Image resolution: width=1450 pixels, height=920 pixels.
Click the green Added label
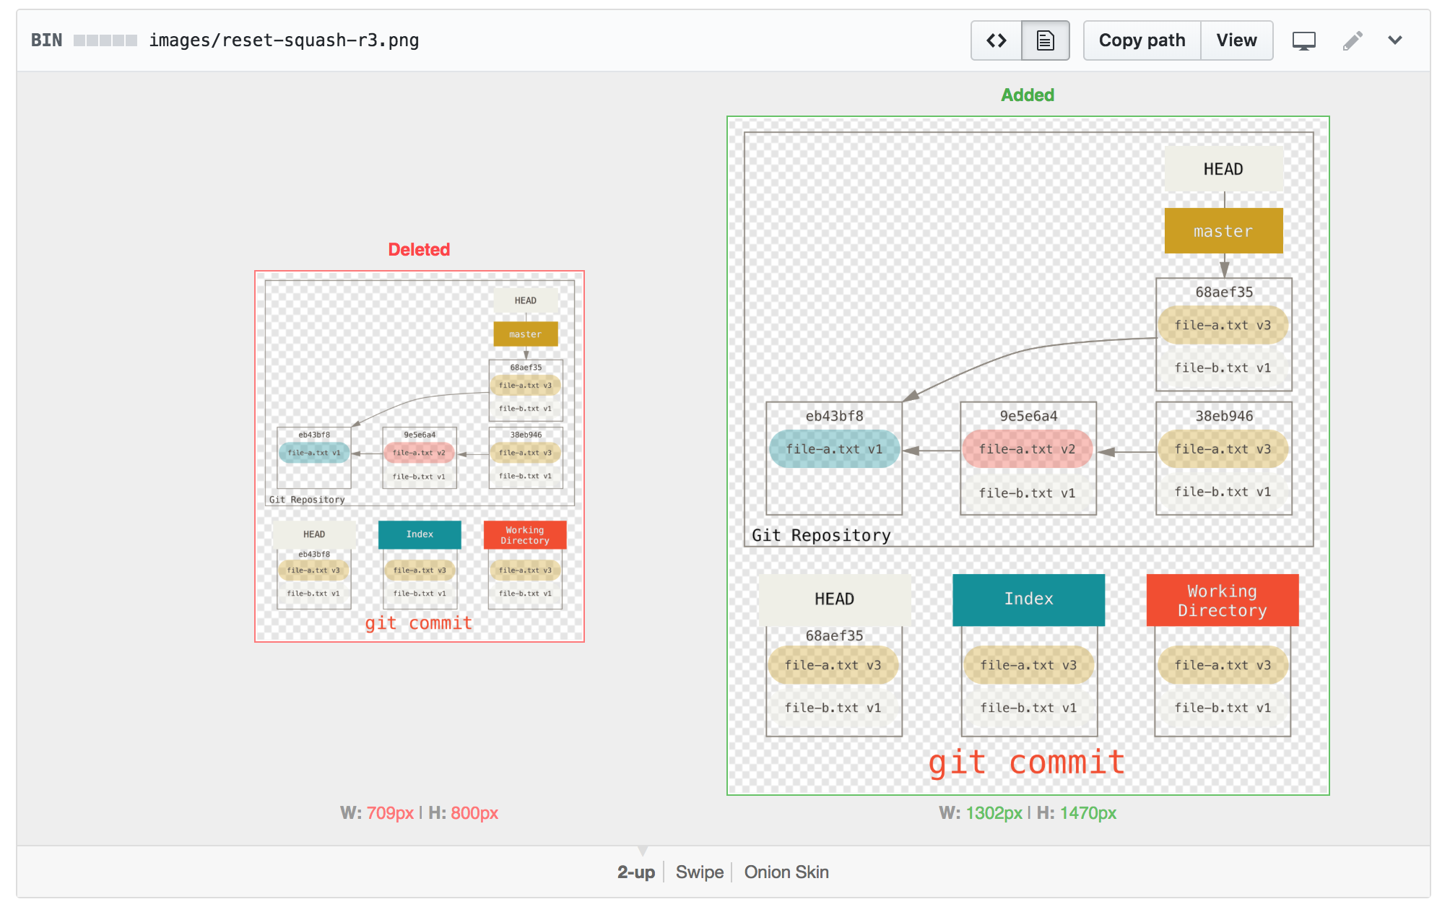click(1028, 95)
